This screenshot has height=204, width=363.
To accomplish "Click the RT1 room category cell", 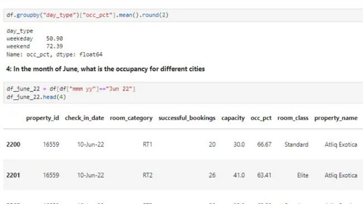I will pyautogui.click(x=147, y=144).
